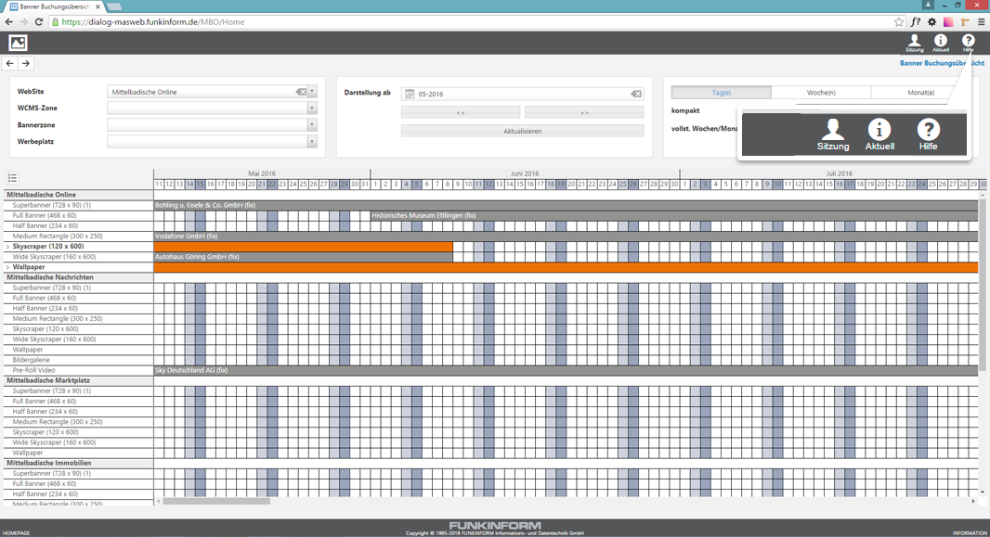Select the Bohling u. Eisele & Co. GmbH booking bar
Screen dimensions: 990x537
tap(566, 206)
